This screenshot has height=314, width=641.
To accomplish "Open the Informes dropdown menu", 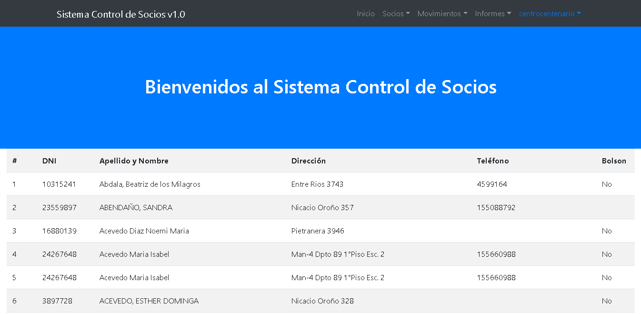I will click(x=493, y=14).
